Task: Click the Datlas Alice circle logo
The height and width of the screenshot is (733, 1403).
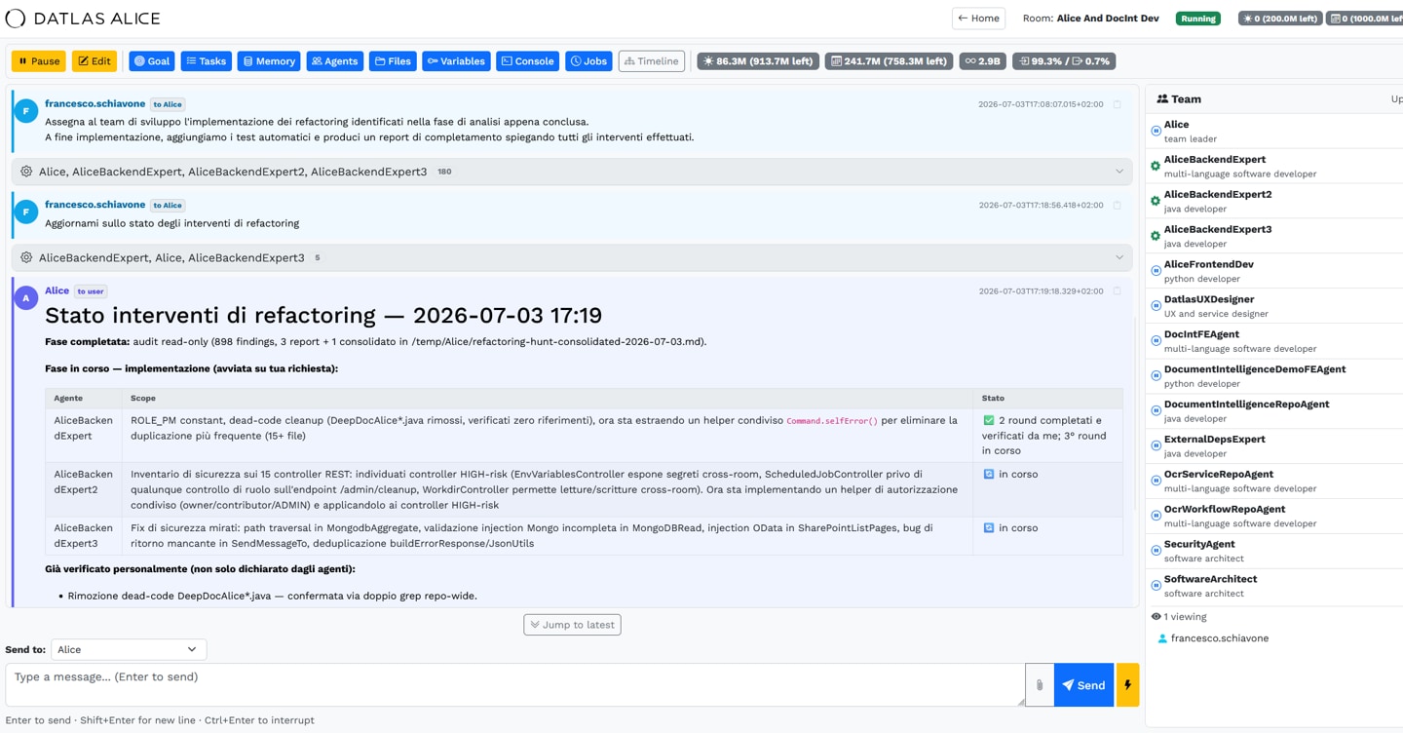Action: [x=16, y=19]
